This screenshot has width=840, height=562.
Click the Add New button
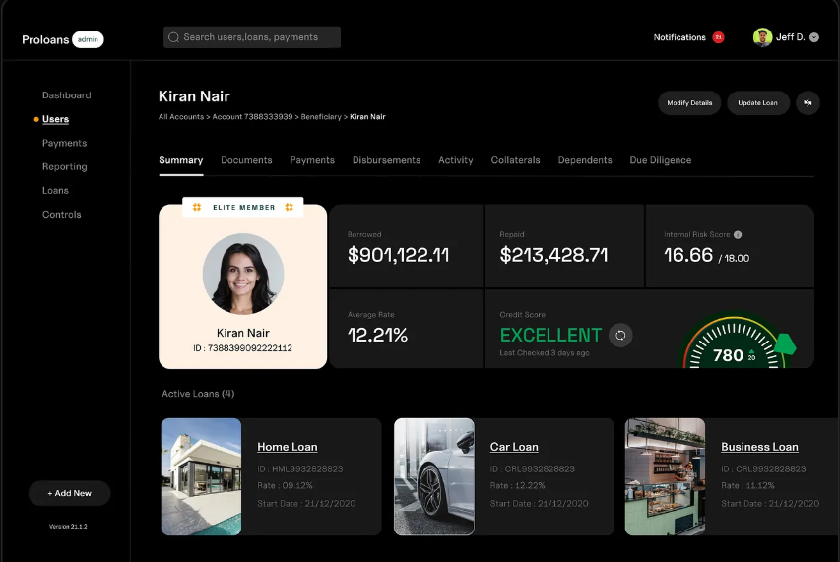pyautogui.click(x=69, y=493)
